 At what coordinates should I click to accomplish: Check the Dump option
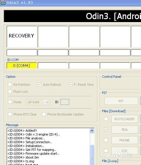pos(10,102)
